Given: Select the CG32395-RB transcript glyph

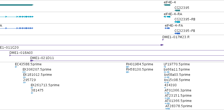Looking at the screenshot, I should (177, 22).
